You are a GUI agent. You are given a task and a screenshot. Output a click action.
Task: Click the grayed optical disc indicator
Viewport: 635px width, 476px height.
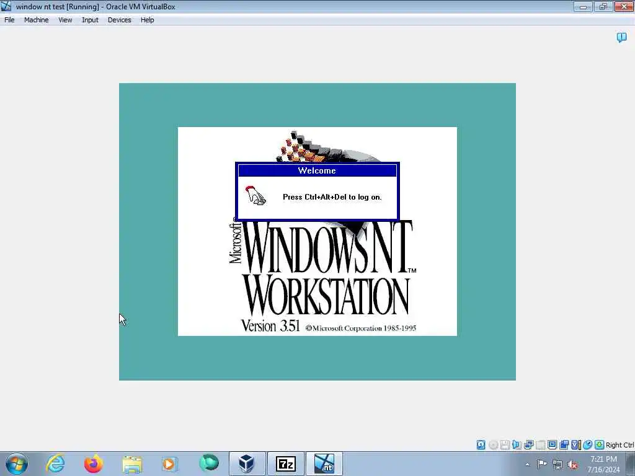click(x=493, y=445)
